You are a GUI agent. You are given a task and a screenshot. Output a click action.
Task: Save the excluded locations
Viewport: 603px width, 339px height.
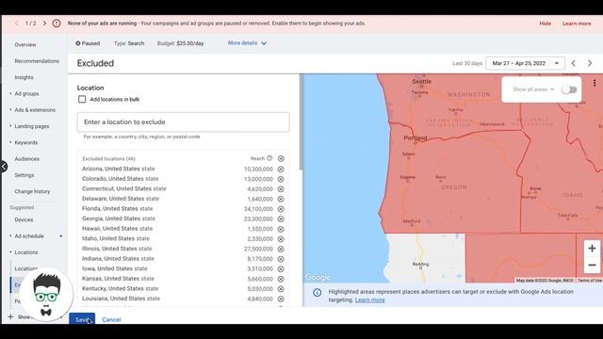click(82, 319)
